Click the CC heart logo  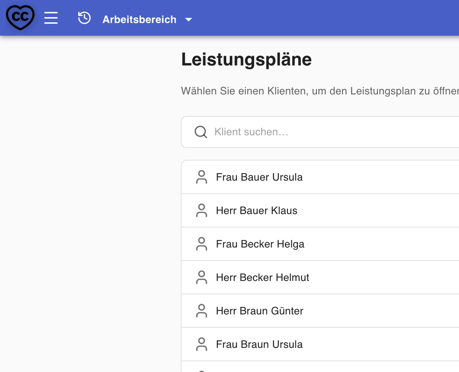[20, 17]
